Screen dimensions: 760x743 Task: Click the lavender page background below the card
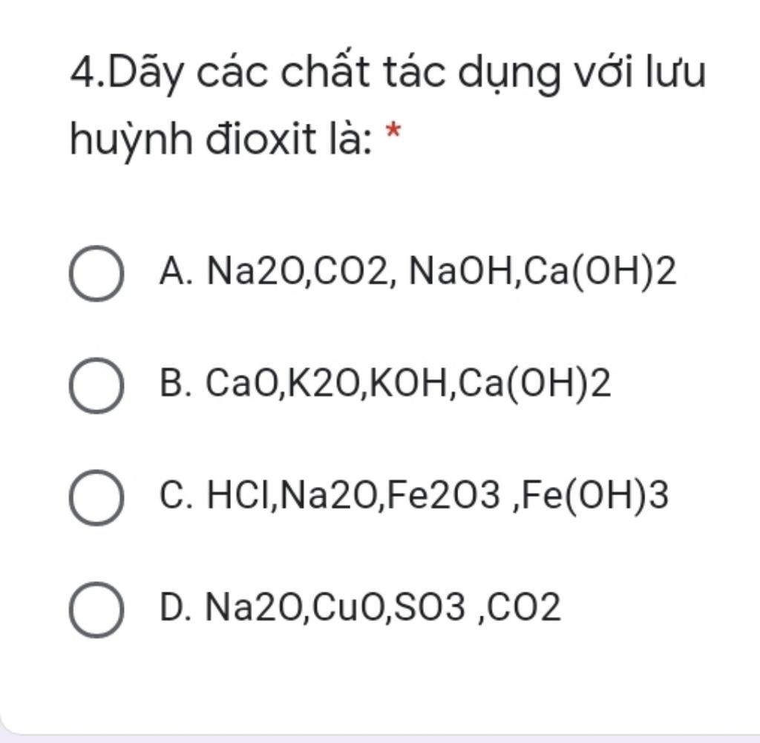tap(380, 739)
